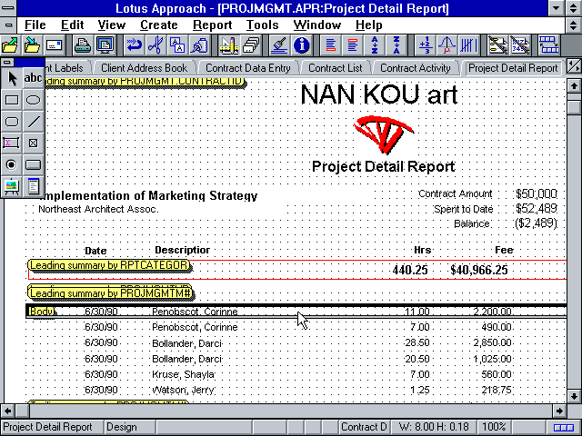Image resolution: width=582 pixels, height=436 pixels.
Task: Select the abc text tool
Action: (34, 78)
